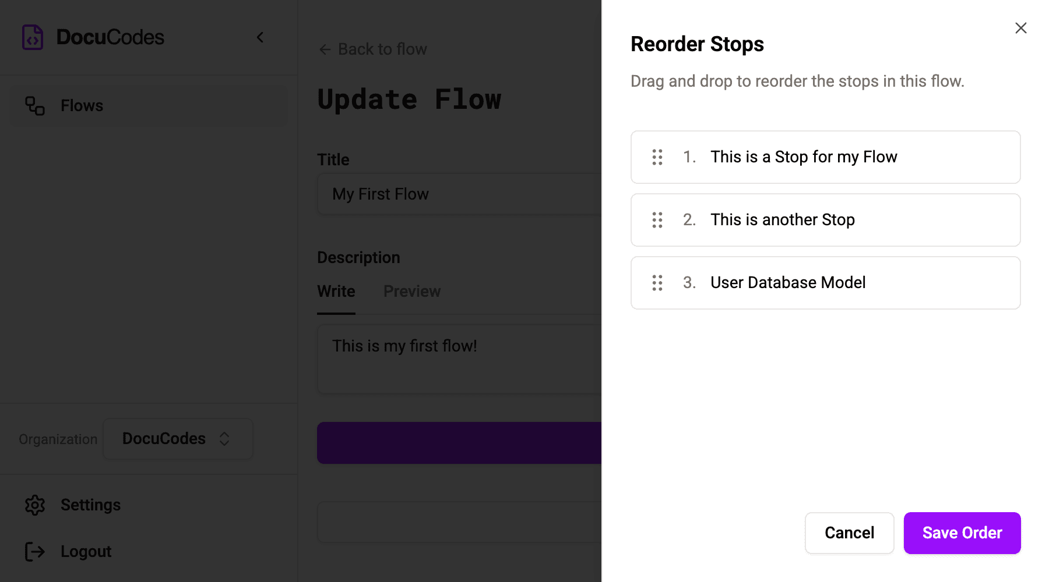The image size is (1049, 582).
Task: Click the Back to flow link
Action: coord(382,49)
